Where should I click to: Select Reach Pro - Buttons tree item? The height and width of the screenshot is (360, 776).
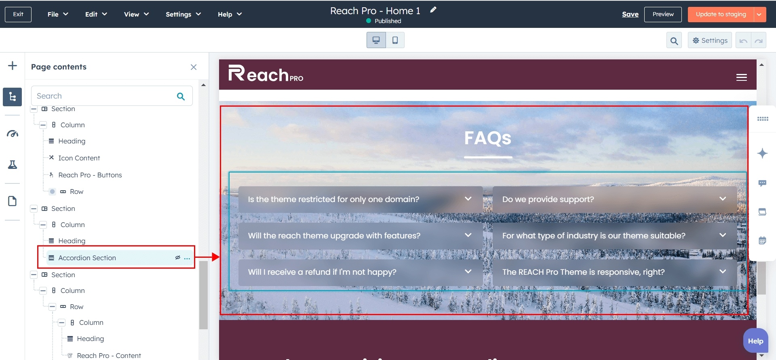(x=90, y=175)
